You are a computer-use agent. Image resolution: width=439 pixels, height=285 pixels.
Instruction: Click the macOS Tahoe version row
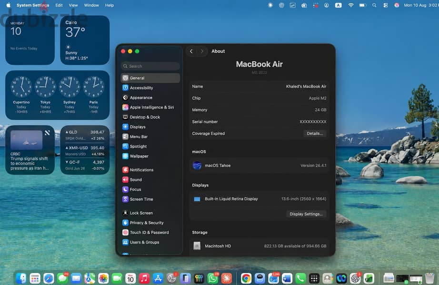[x=259, y=166]
